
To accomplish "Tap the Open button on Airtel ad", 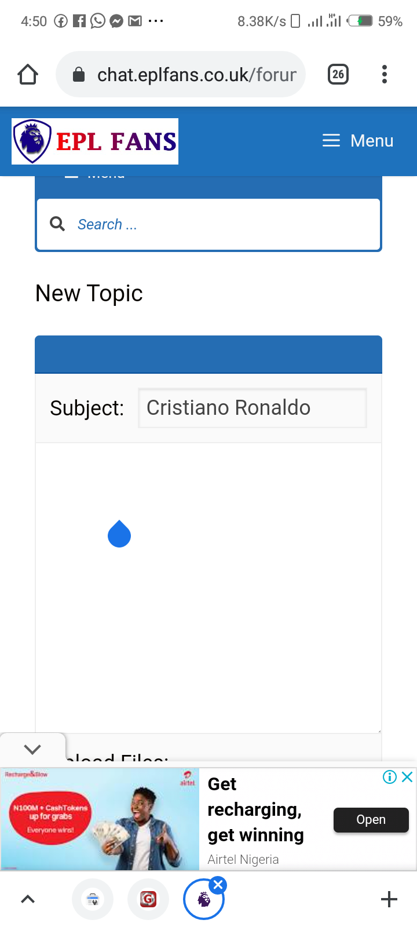I will click(371, 819).
